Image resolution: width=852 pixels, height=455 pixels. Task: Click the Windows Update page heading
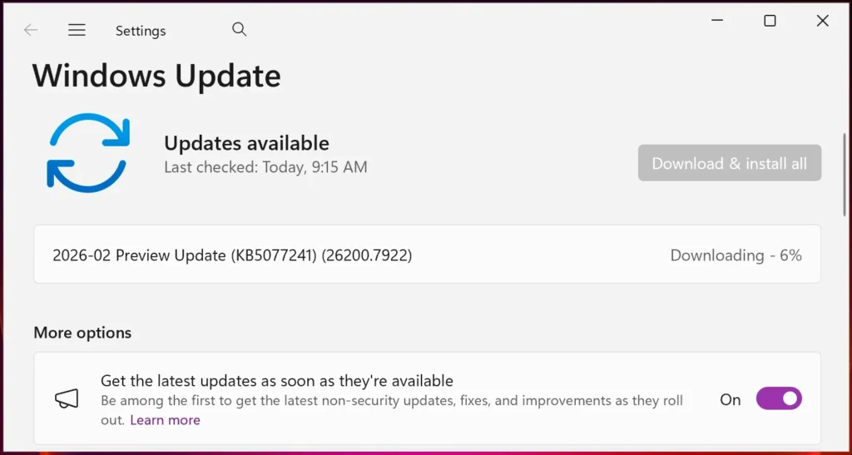coord(156,77)
